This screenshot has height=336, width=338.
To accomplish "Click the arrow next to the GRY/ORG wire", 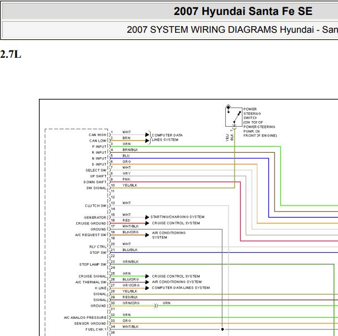I will coord(147,288).
